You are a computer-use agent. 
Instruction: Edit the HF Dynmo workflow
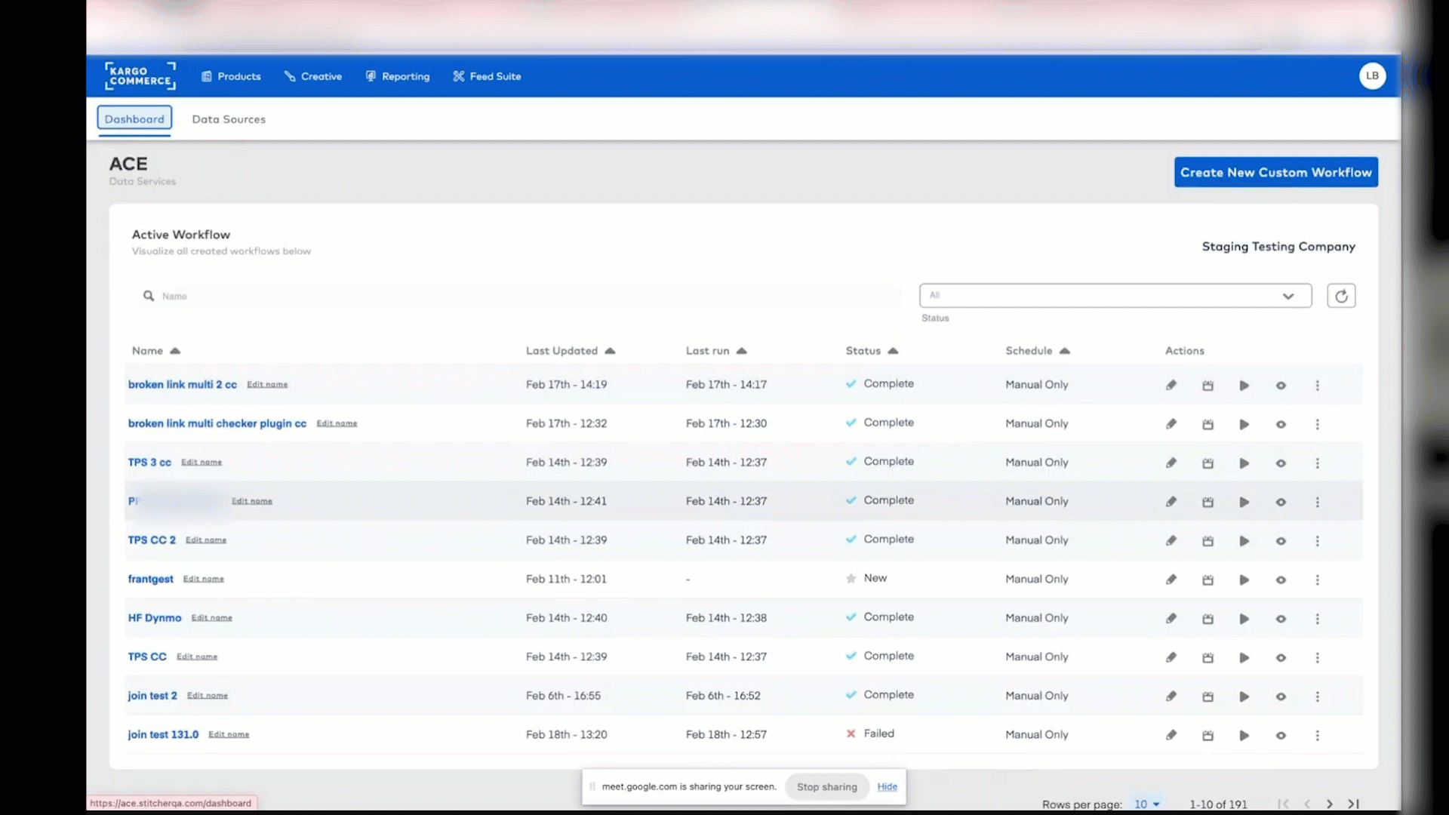(x=1171, y=618)
